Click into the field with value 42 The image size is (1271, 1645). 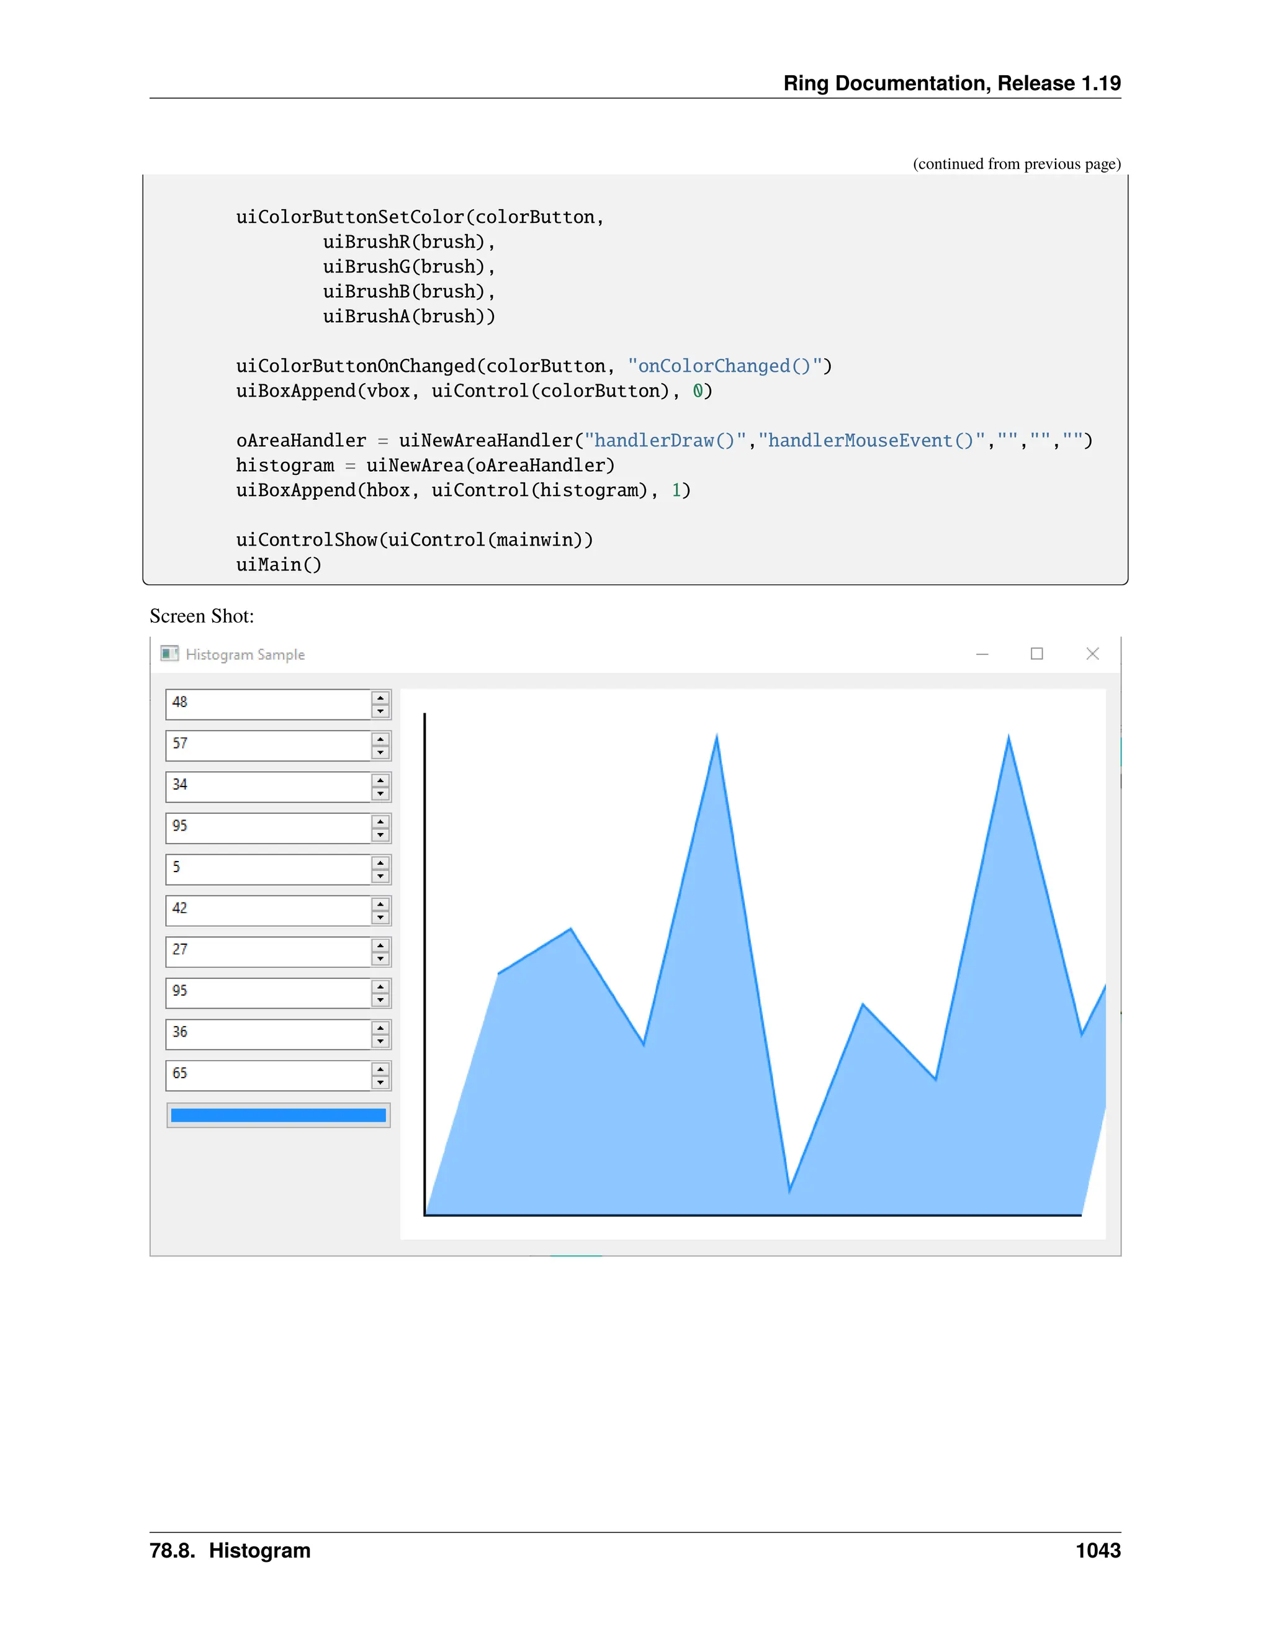point(268,911)
